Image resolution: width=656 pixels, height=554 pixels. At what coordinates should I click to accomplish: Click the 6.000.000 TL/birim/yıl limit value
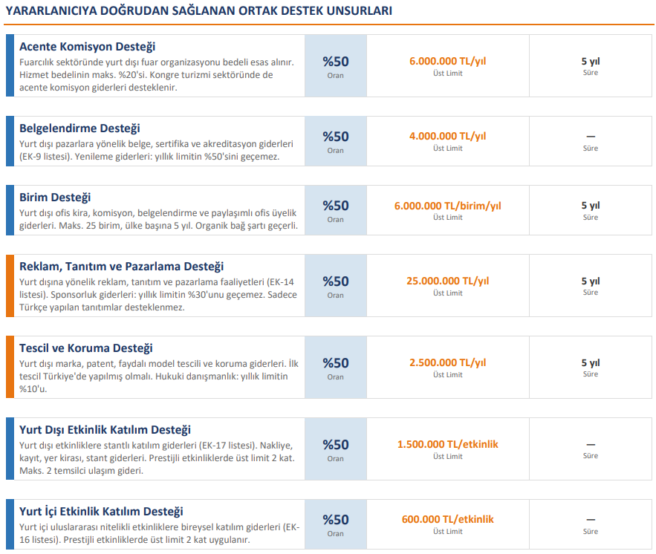coord(447,206)
